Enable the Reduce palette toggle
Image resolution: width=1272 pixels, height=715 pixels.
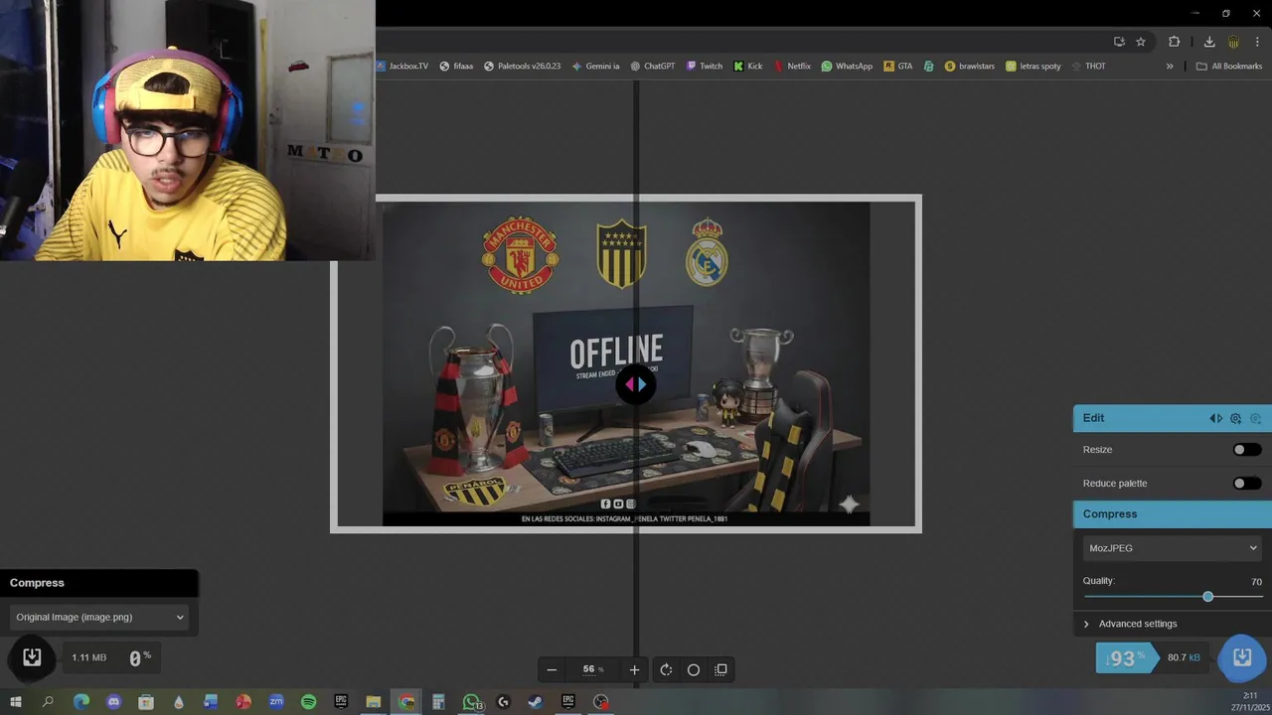(x=1246, y=484)
